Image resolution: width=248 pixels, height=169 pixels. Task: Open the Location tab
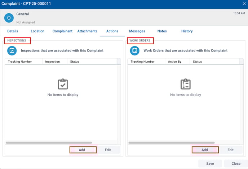[37, 31]
